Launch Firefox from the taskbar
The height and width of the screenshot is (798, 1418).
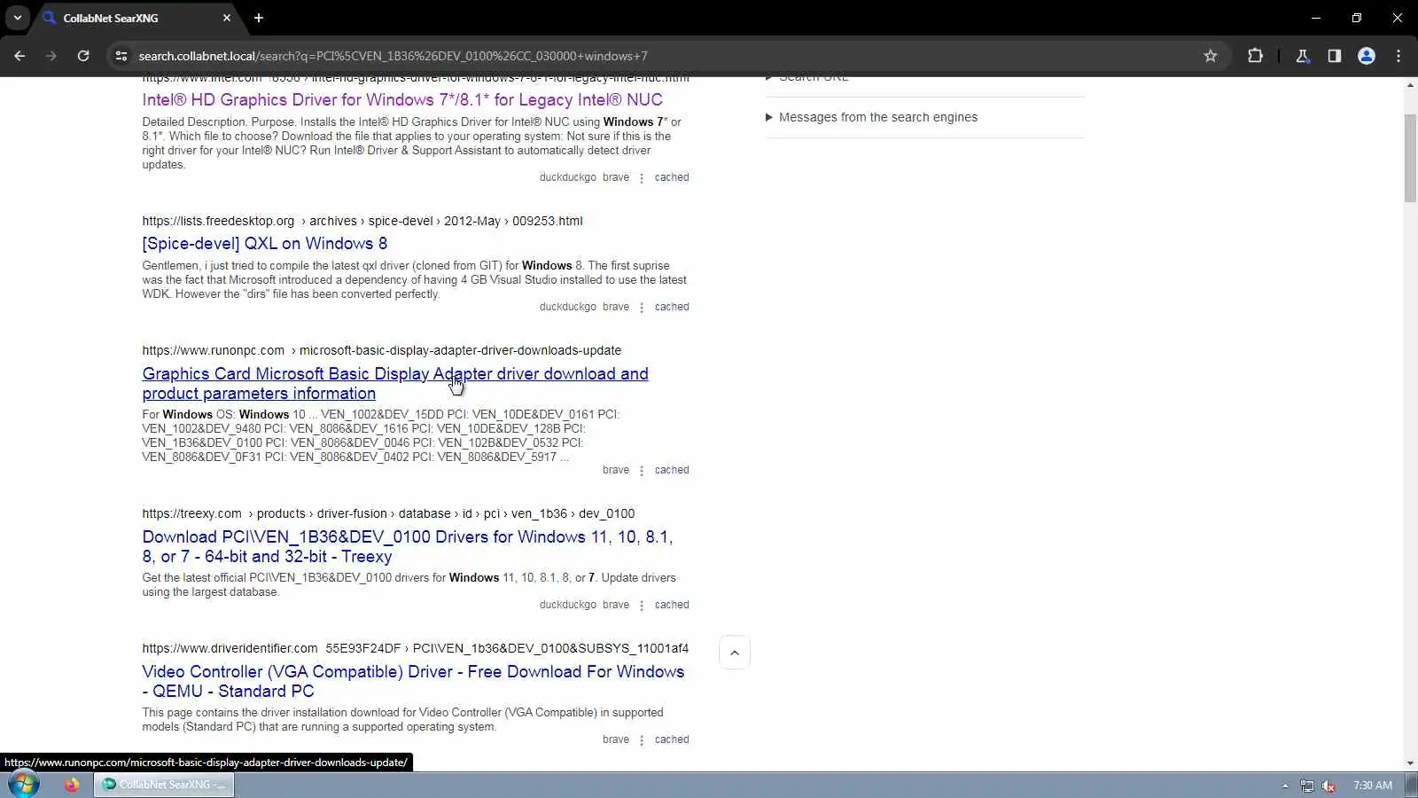click(72, 785)
